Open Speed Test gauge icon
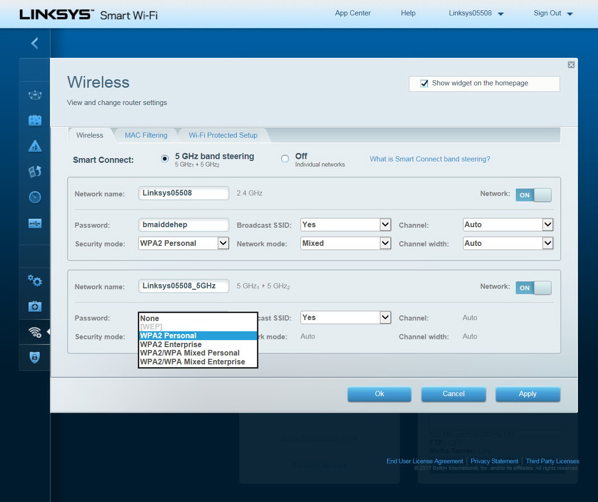This screenshot has height=502, width=598. click(x=35, y=197)
